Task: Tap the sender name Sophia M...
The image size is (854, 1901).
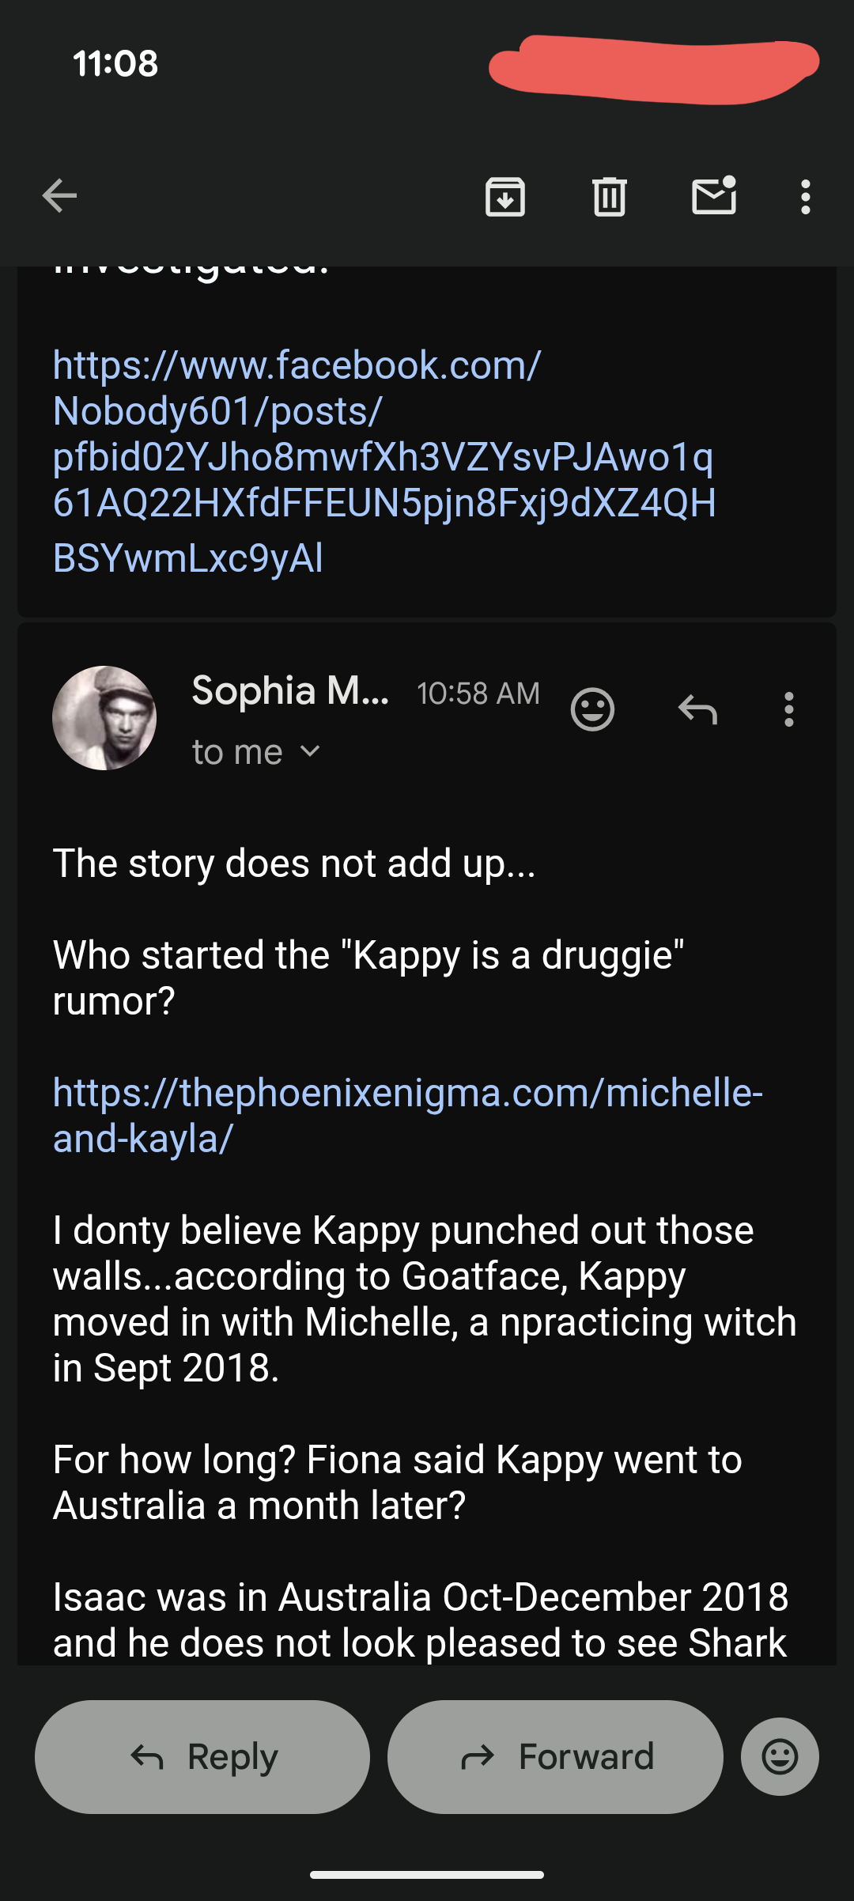Action: 290,691
